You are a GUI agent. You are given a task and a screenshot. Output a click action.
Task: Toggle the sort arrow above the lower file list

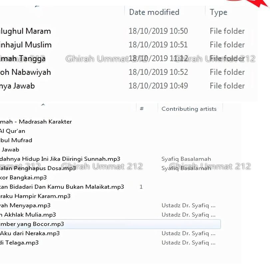tap(43, 105)
